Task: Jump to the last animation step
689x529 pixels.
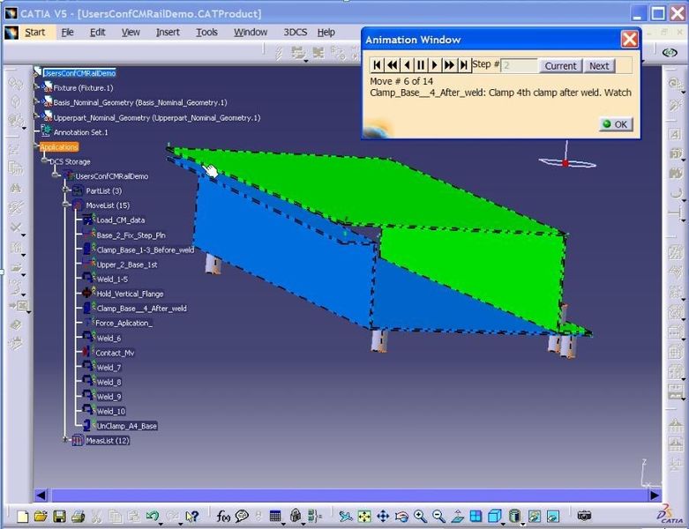Action: click(463, 65)
